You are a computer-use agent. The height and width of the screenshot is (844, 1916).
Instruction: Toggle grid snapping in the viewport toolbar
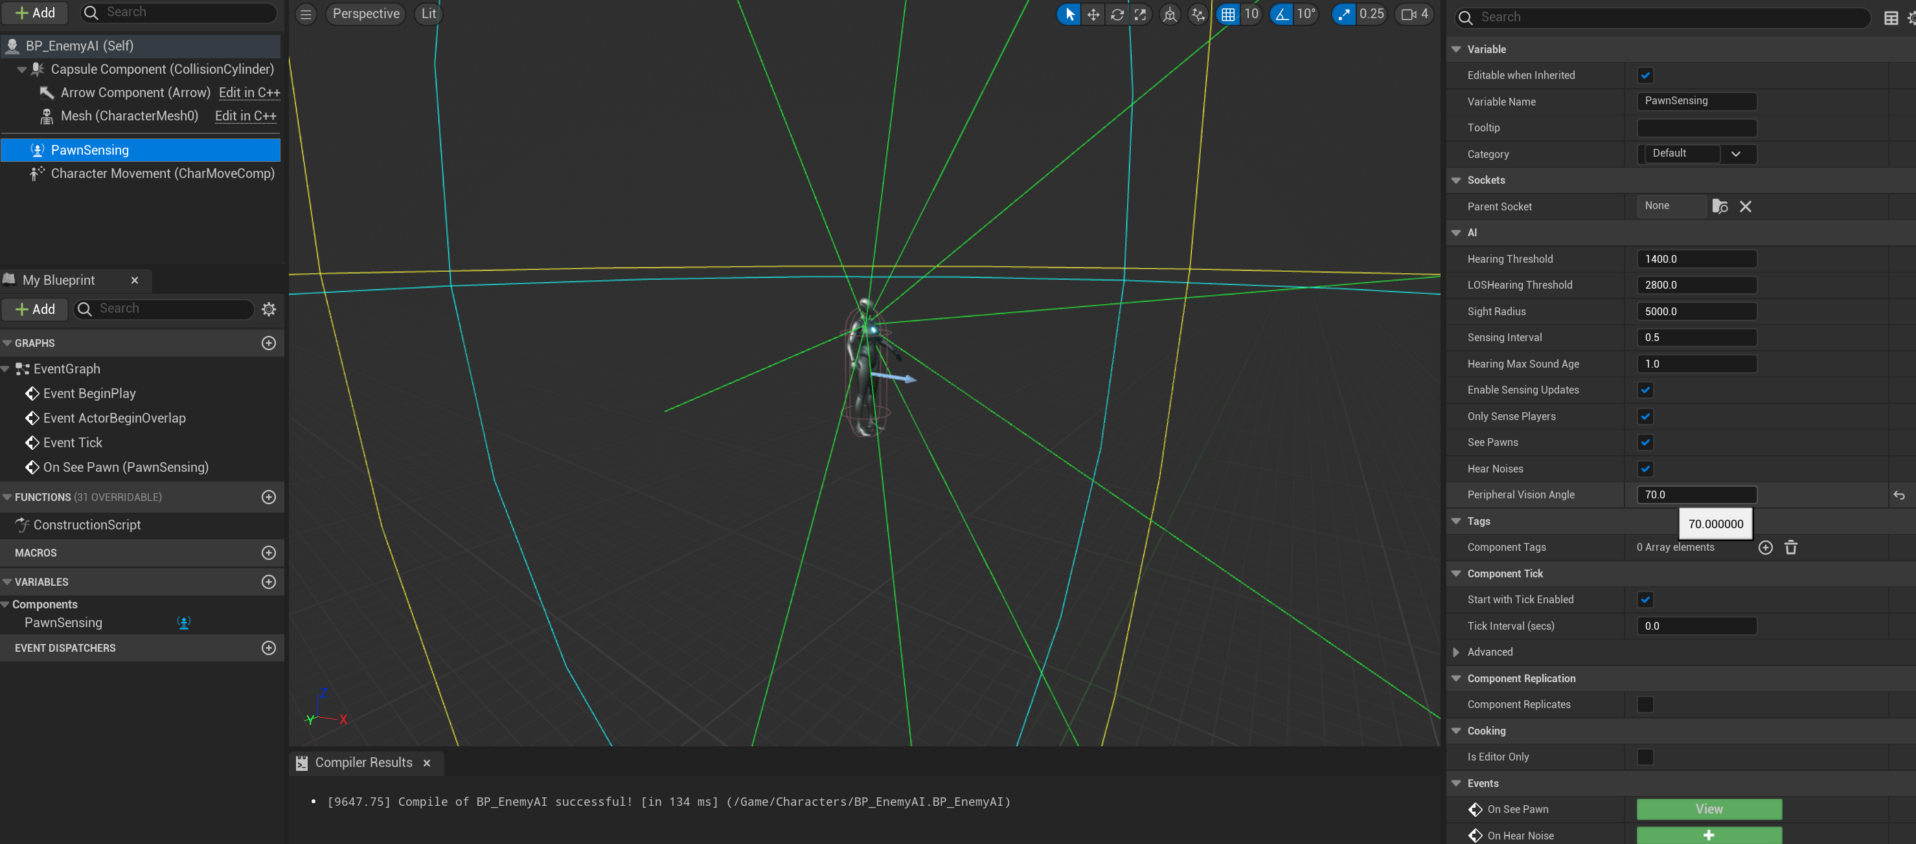1228,14
